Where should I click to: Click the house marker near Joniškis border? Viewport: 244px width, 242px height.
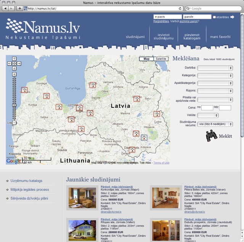(x=81, y=129)
